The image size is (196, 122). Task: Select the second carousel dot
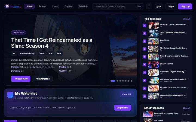pyautogui.click(x=117, y=81)
